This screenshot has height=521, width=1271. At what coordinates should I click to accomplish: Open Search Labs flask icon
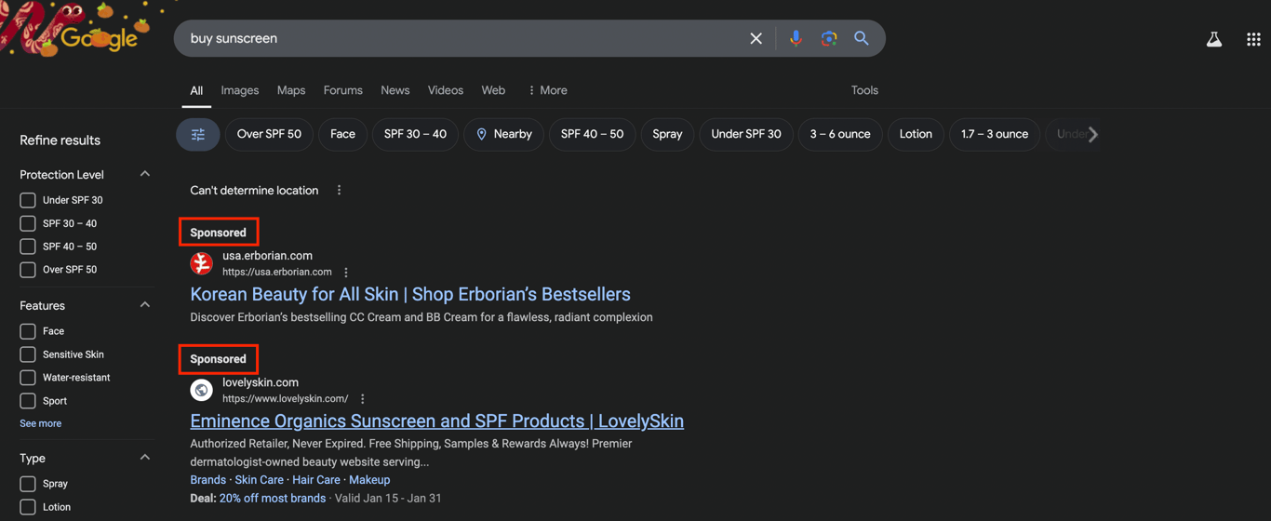pyautogui.click(x=1213, y=39)
